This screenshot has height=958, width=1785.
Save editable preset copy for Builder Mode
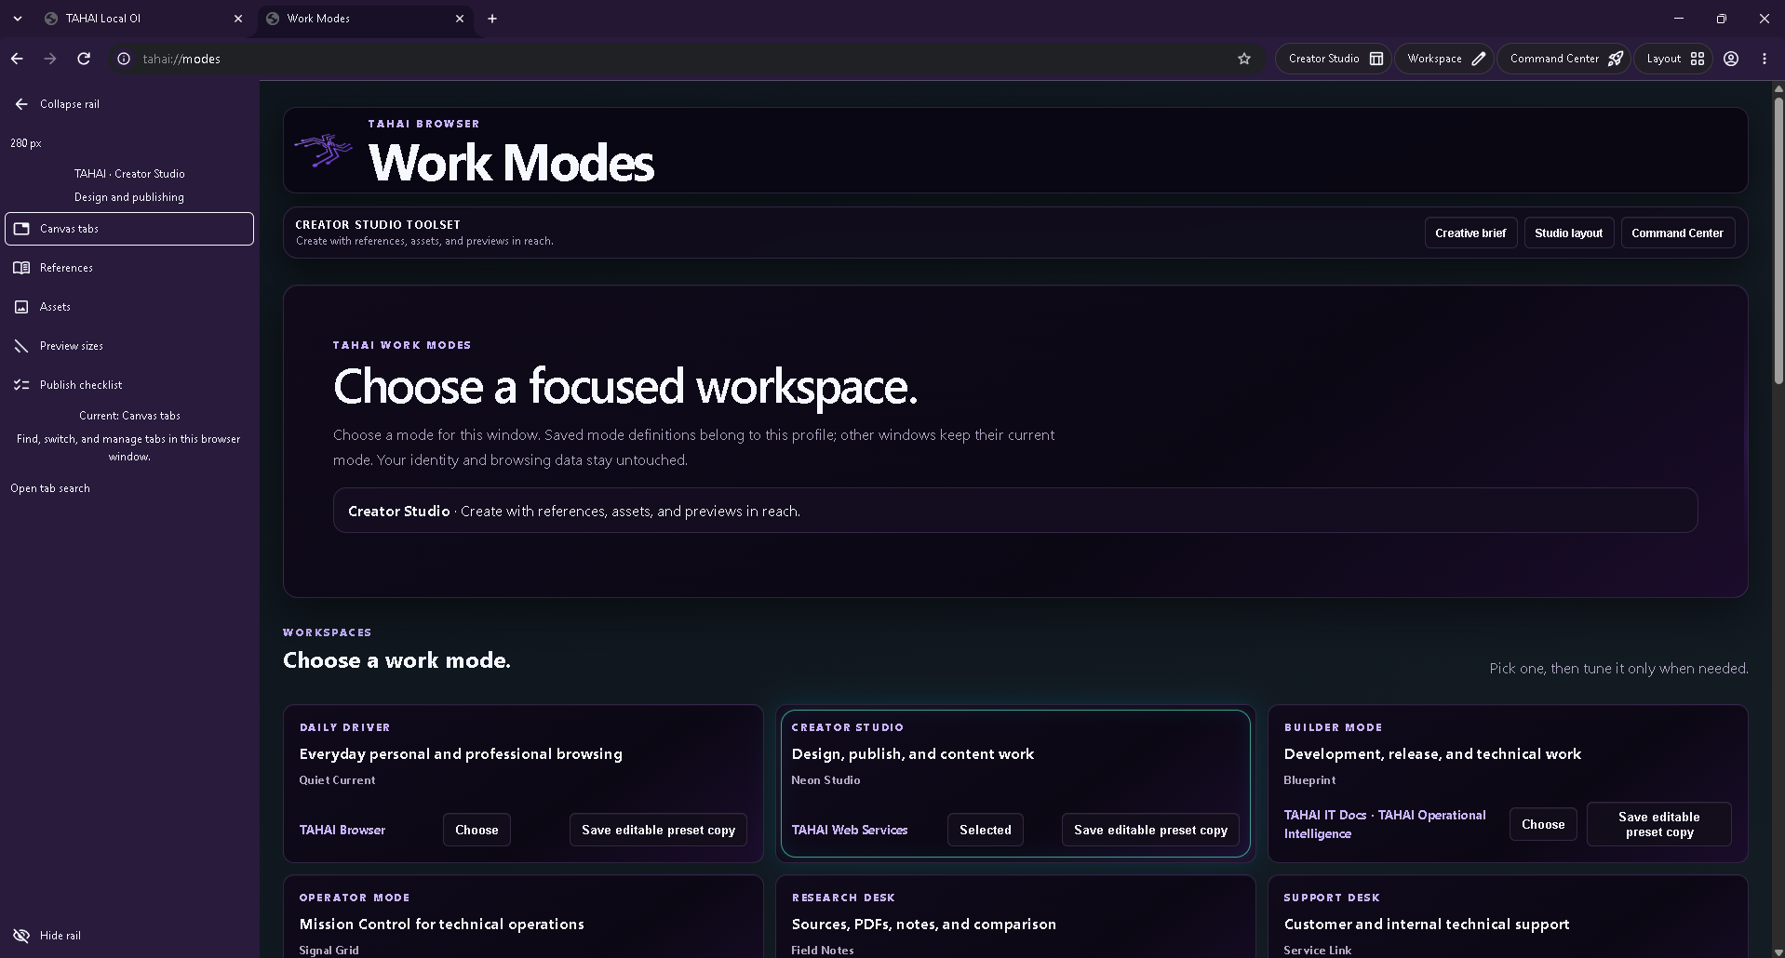[x=1658, y=824]
